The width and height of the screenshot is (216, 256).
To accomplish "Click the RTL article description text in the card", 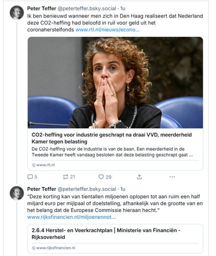I will pos(112,152).
